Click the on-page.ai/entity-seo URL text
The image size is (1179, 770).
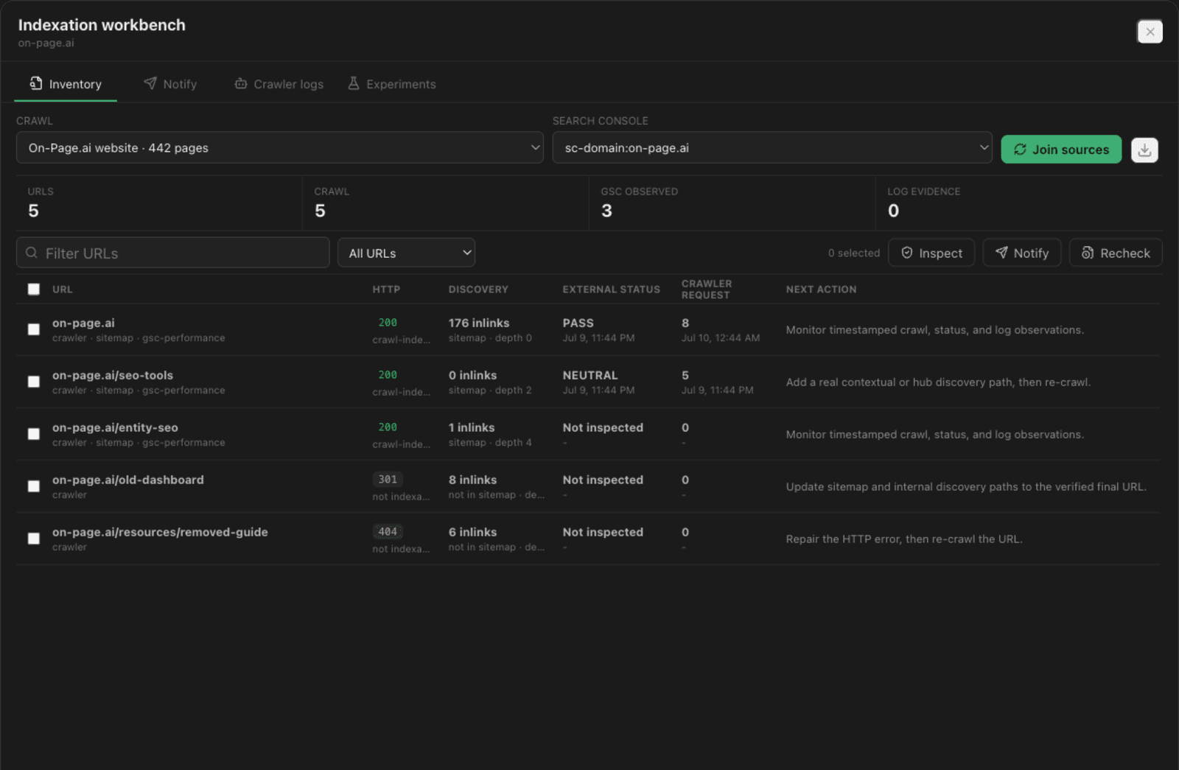115,427
